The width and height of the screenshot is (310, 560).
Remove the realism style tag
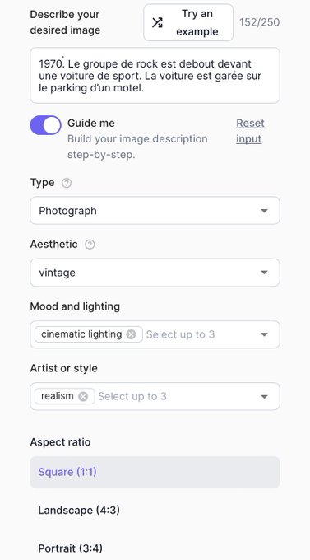coord(83,396)
